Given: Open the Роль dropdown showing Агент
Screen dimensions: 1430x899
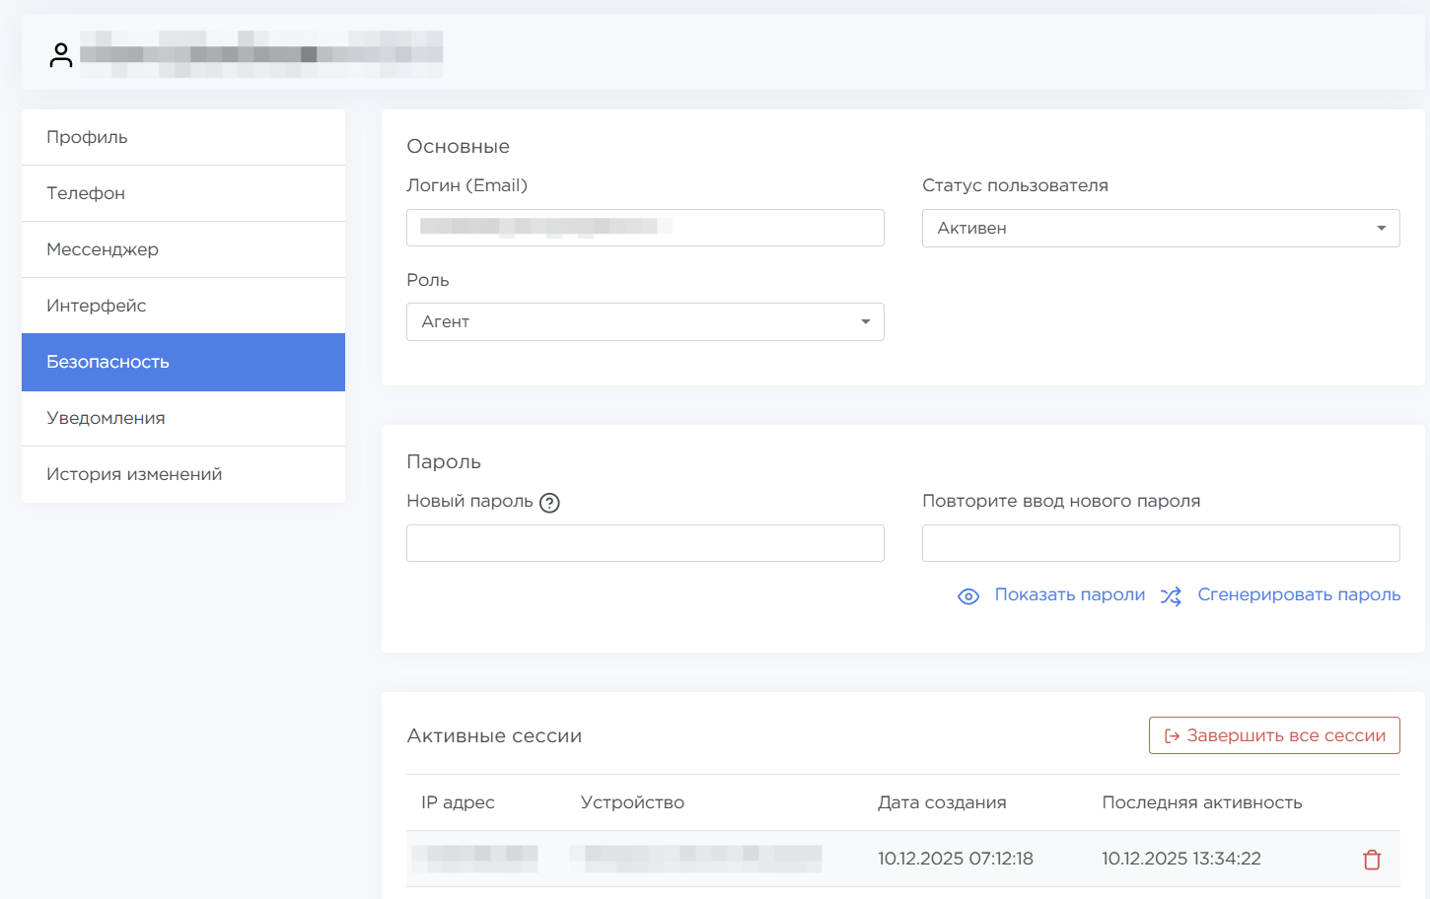Looking at the screenshot, I should 645,322.
